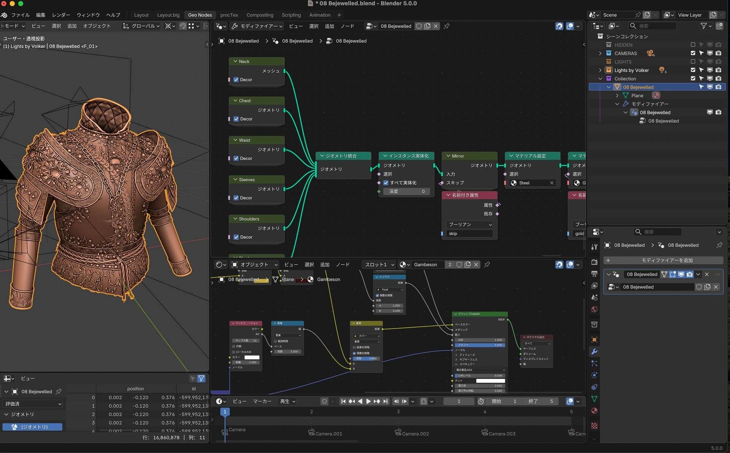
Task: Collapse the 08 Bejewelled object in outliner
Action: [609, 87]
